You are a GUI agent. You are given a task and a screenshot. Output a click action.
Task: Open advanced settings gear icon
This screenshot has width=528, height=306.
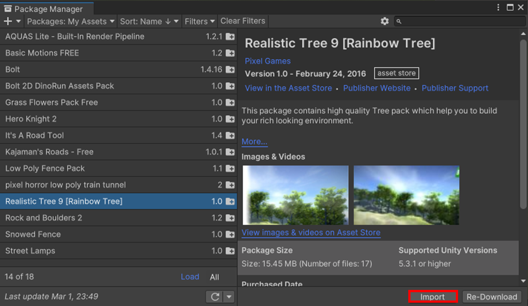[384, 21]
